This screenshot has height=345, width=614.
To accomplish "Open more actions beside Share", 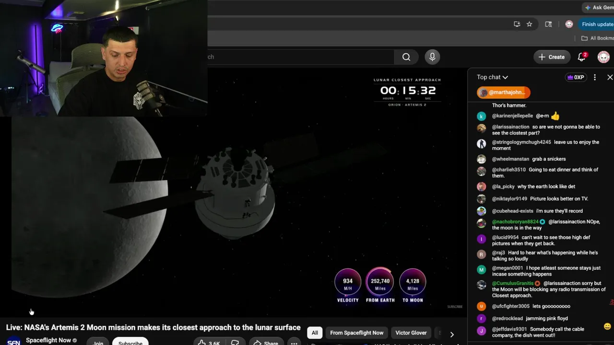I will tap(294, 342).
